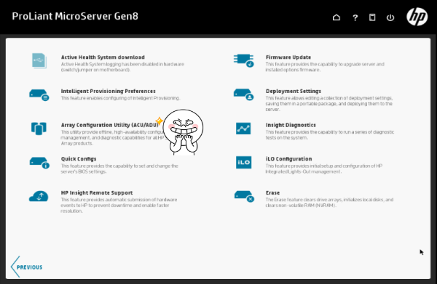
Task: Open iLO Configuration title
Action: pos(288,159)
